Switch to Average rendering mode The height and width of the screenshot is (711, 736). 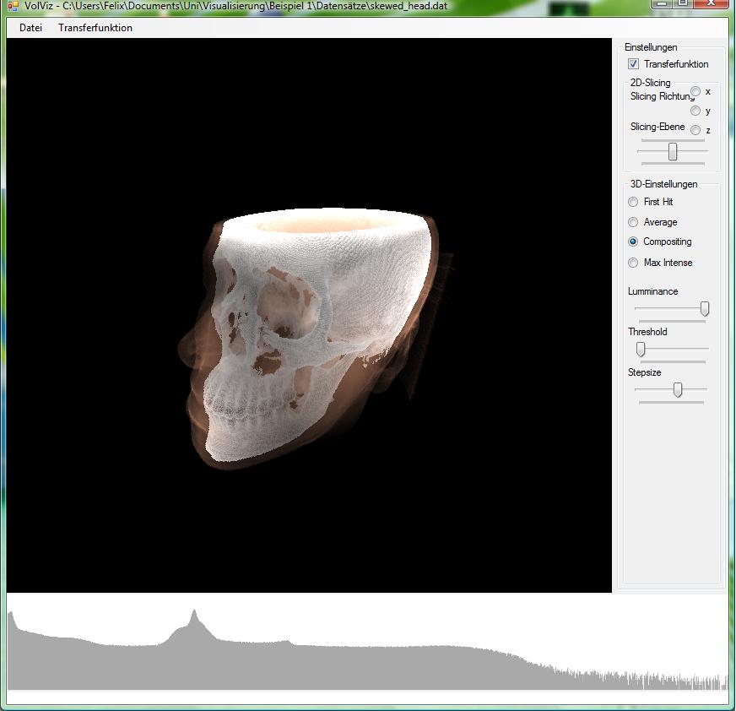coord(633,222)
